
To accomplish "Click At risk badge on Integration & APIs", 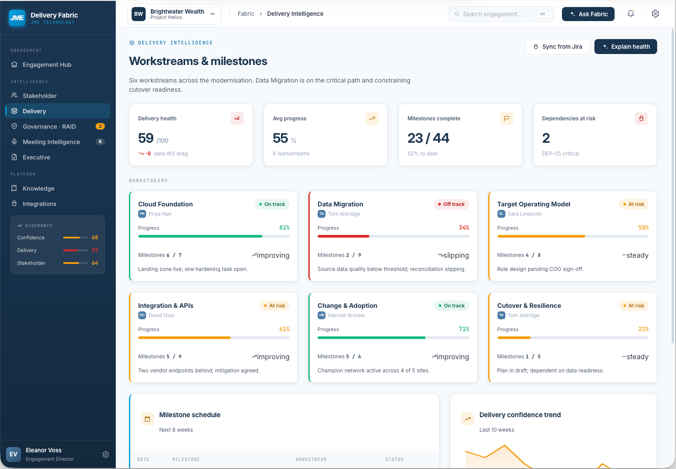I will click(x=275, y=306).
